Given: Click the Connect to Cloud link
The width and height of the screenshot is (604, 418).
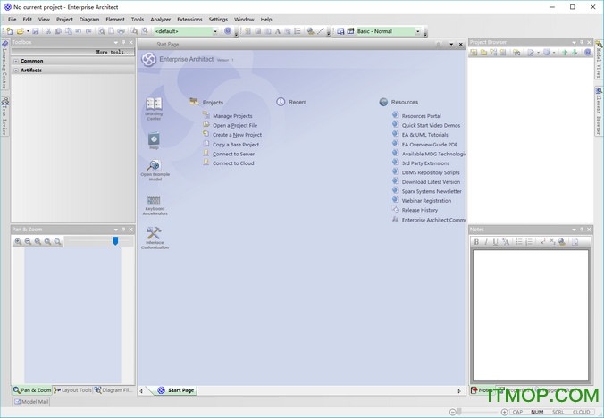Looking at the screenshot, I should pos(233,163).
